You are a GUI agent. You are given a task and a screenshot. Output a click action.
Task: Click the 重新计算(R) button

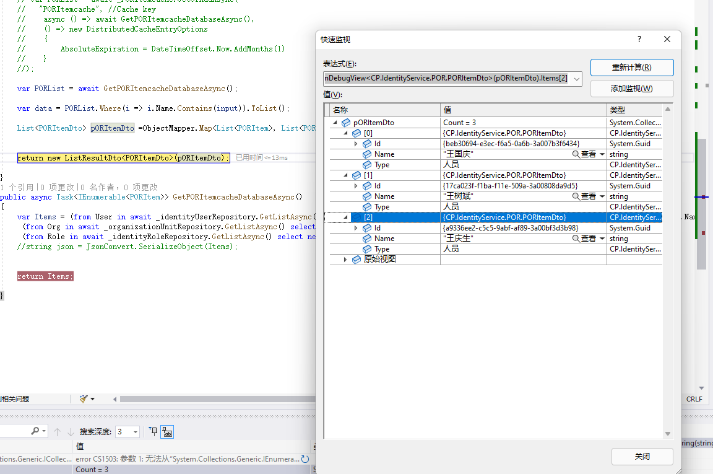[631, 68]
